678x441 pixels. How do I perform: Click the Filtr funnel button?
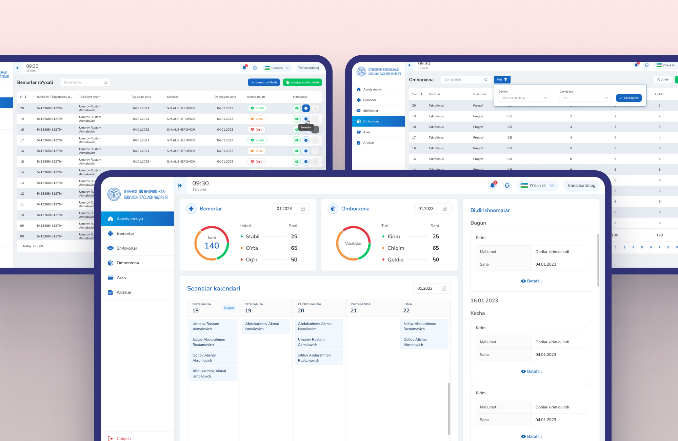[x=502, y=80]
